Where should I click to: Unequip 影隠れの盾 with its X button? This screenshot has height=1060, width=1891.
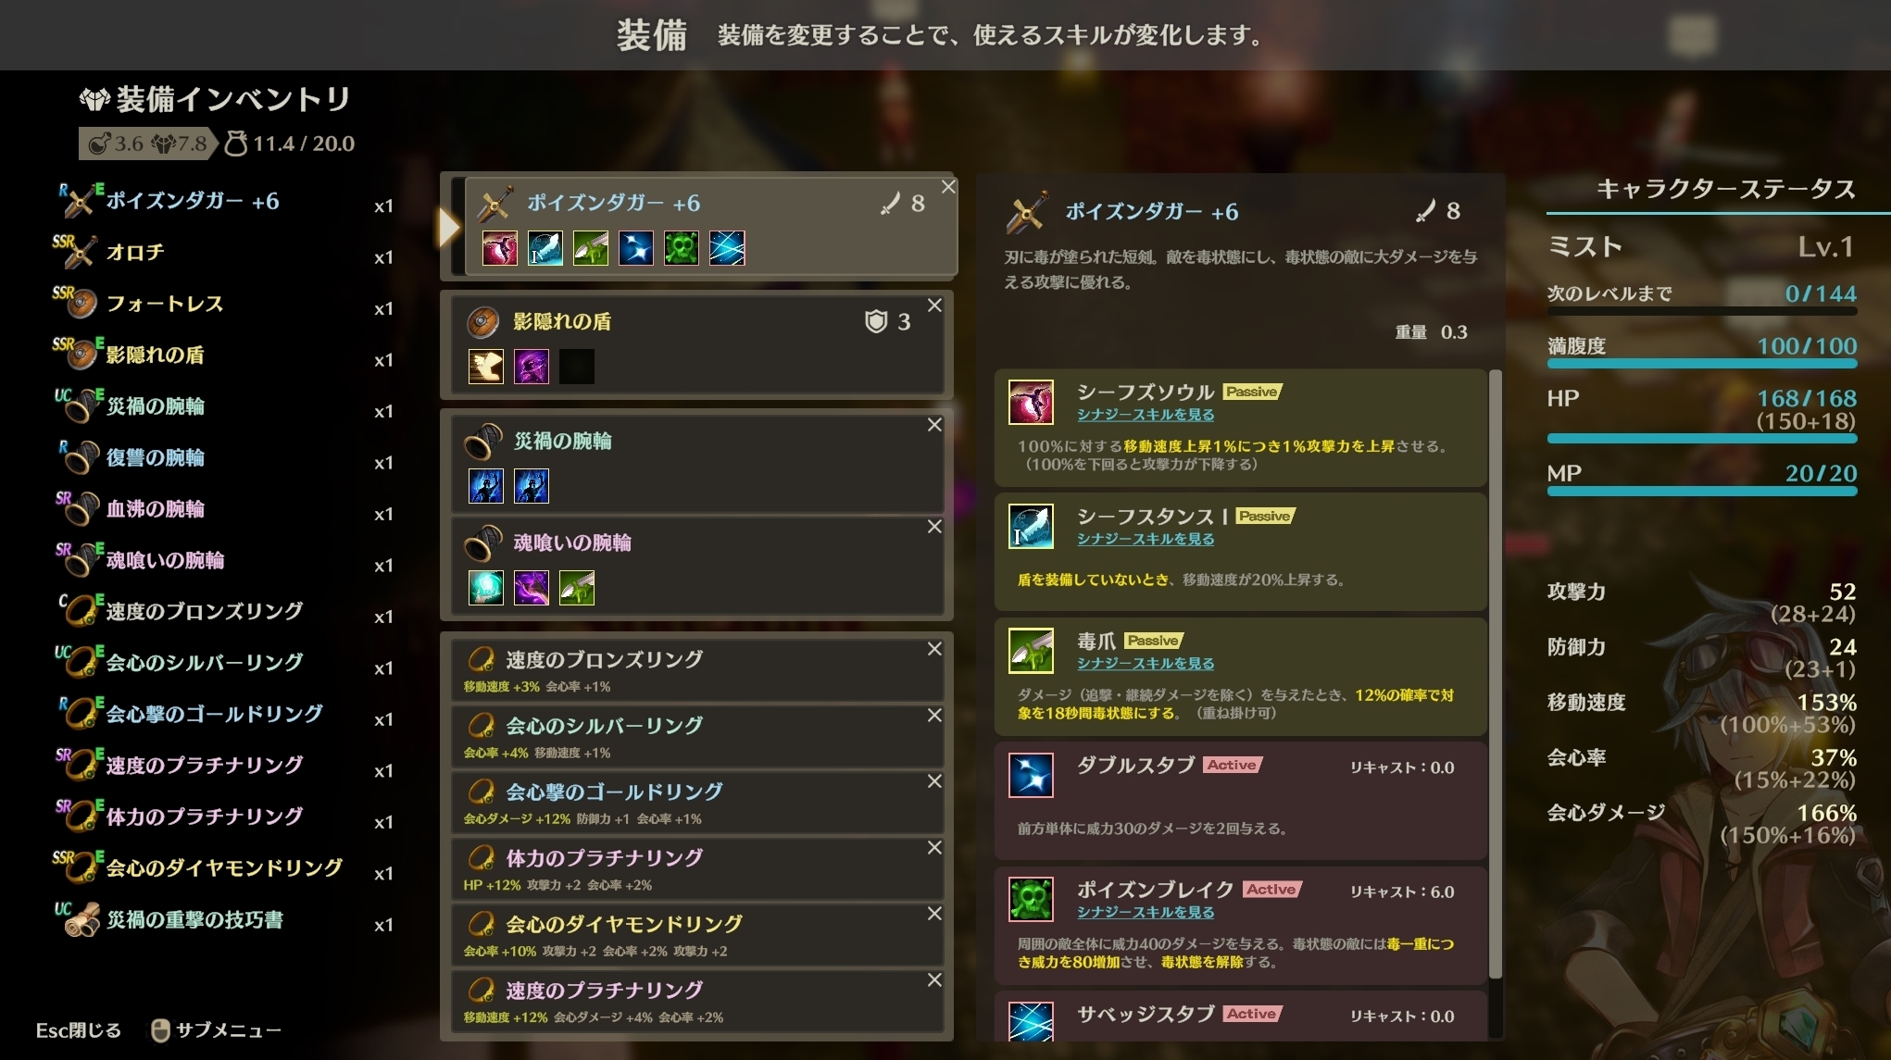(x=934, y=305)
